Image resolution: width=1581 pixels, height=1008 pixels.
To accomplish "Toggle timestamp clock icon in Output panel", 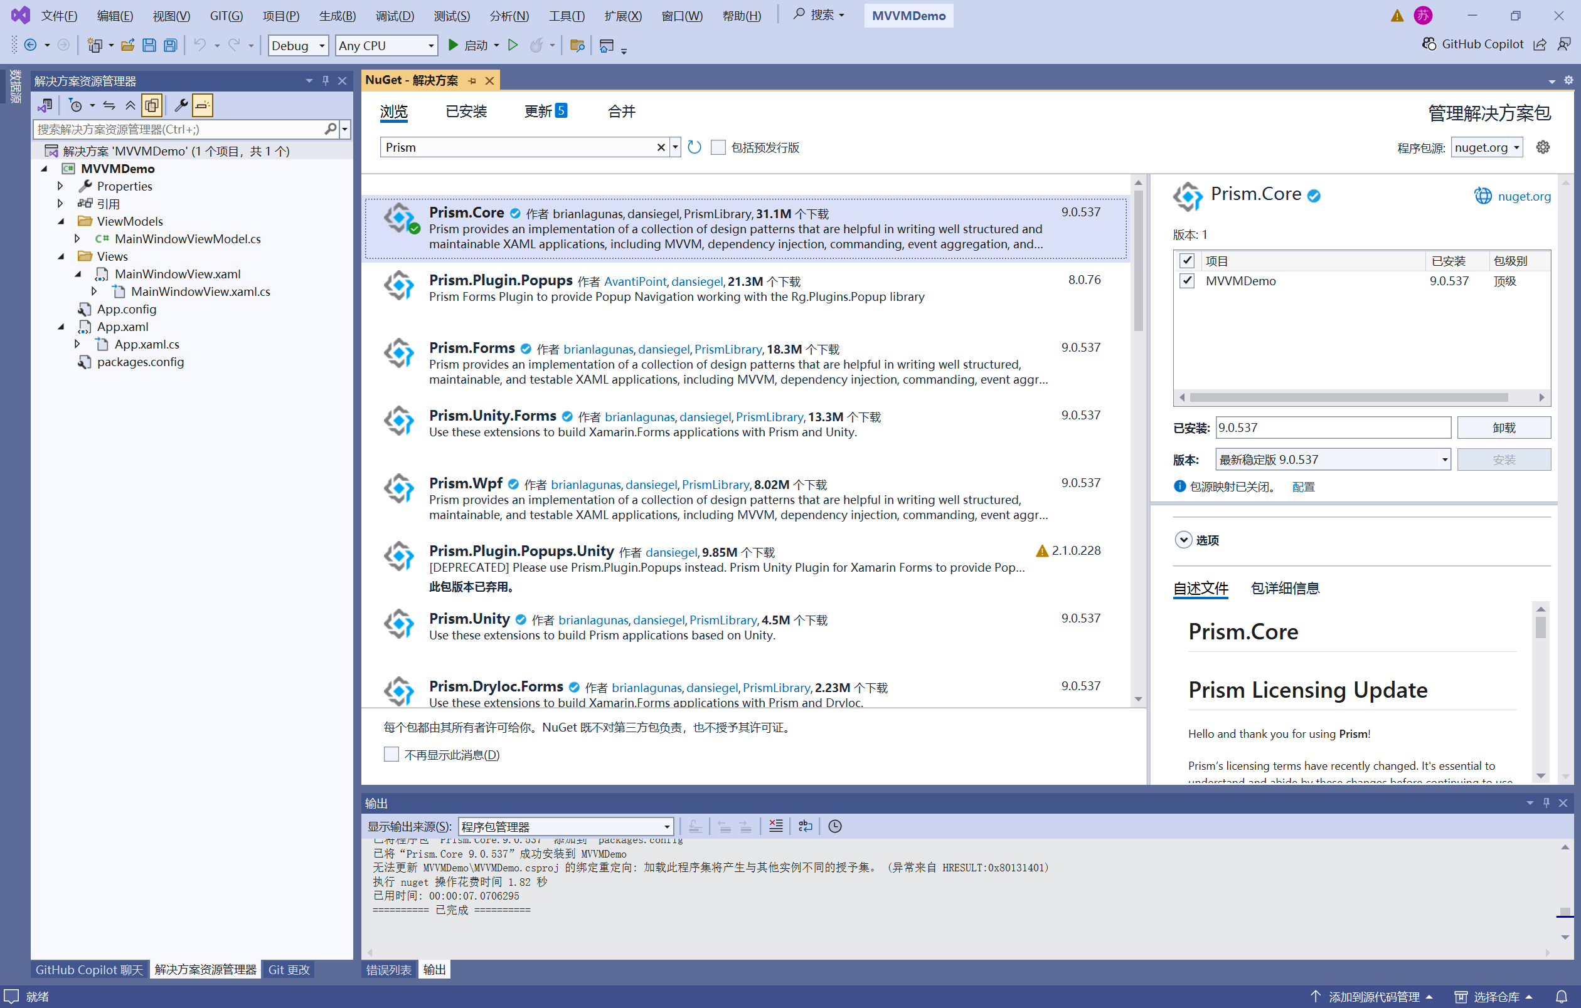I will click(835, 826).
